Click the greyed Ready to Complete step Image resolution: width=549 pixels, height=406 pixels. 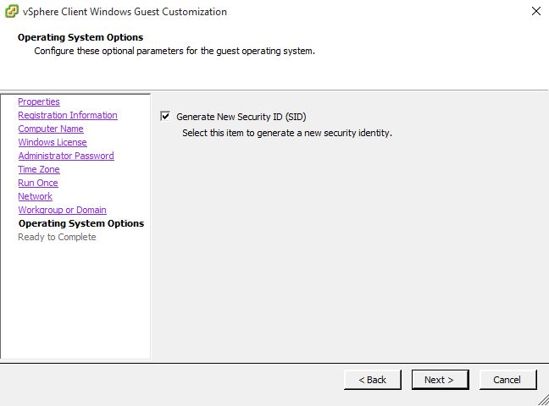point(57,237)
